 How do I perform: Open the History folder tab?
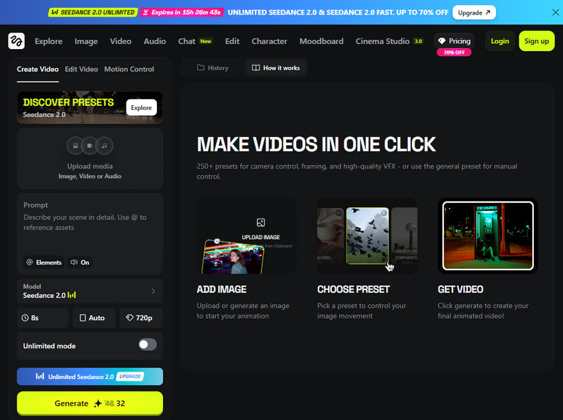pos(213,68)
